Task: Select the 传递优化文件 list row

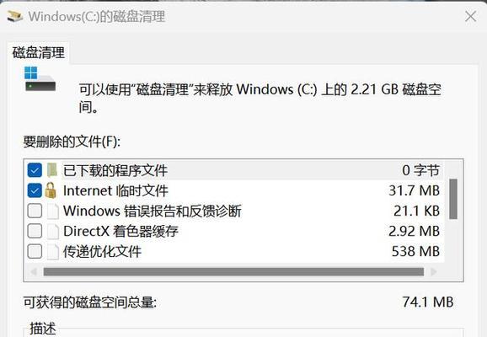Action: coord(234,251)
